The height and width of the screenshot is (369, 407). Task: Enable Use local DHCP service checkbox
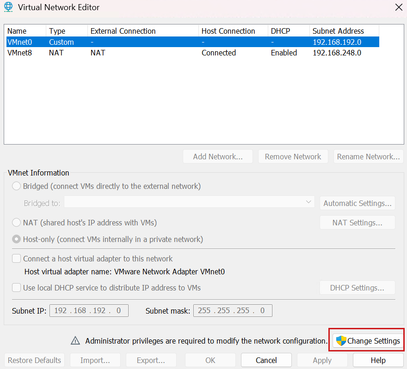(16, 287)
